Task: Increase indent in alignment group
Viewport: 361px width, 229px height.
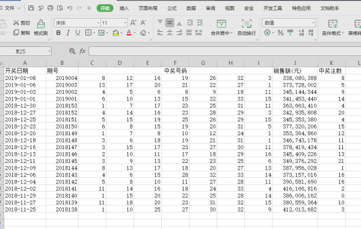Action: click(x=200, y=22)
